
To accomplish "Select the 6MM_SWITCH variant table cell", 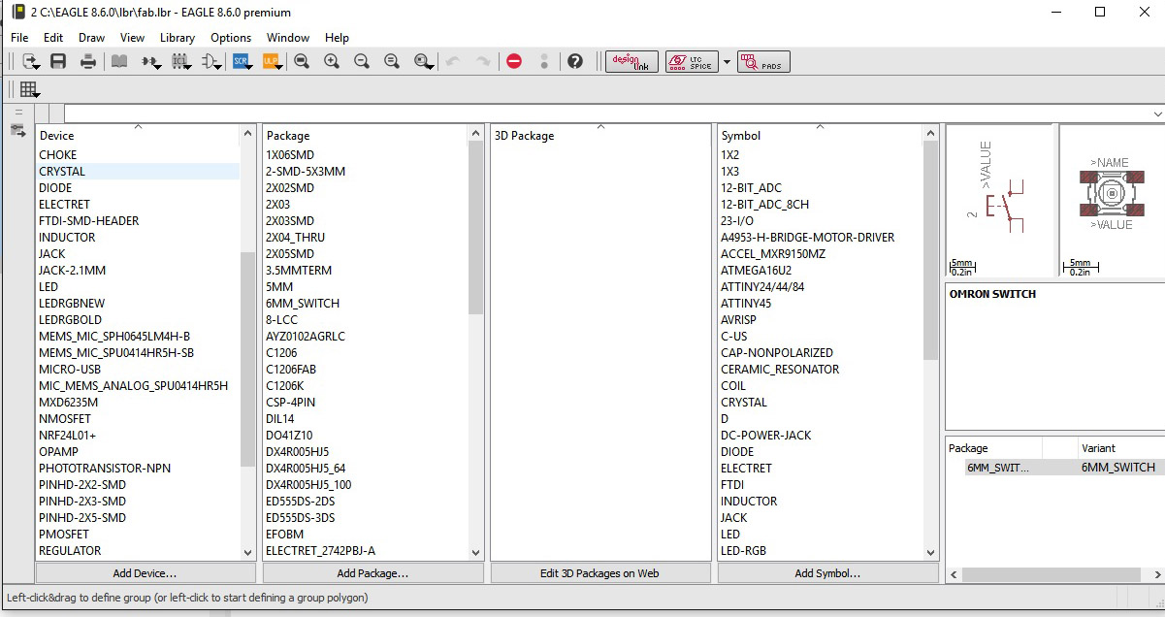I will (1119, 467).
